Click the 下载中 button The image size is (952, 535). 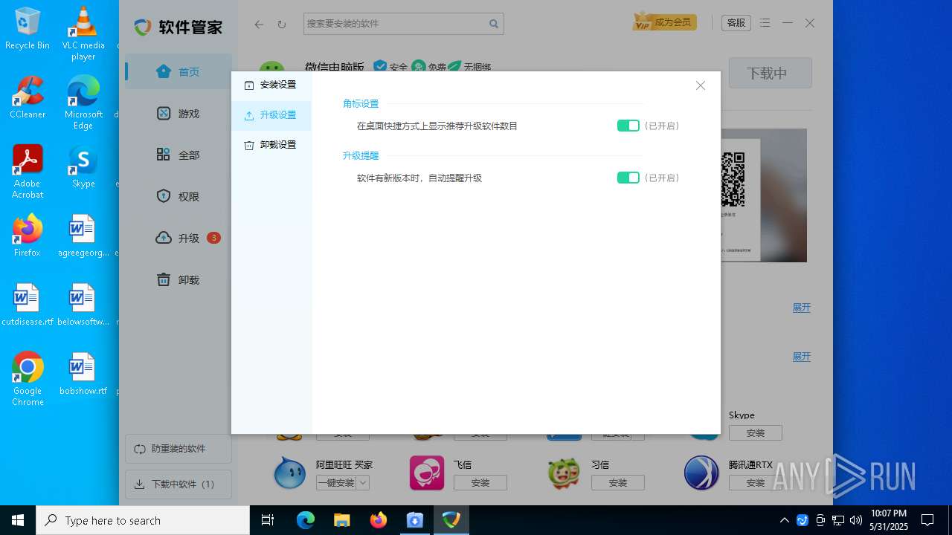pos(771,73)
